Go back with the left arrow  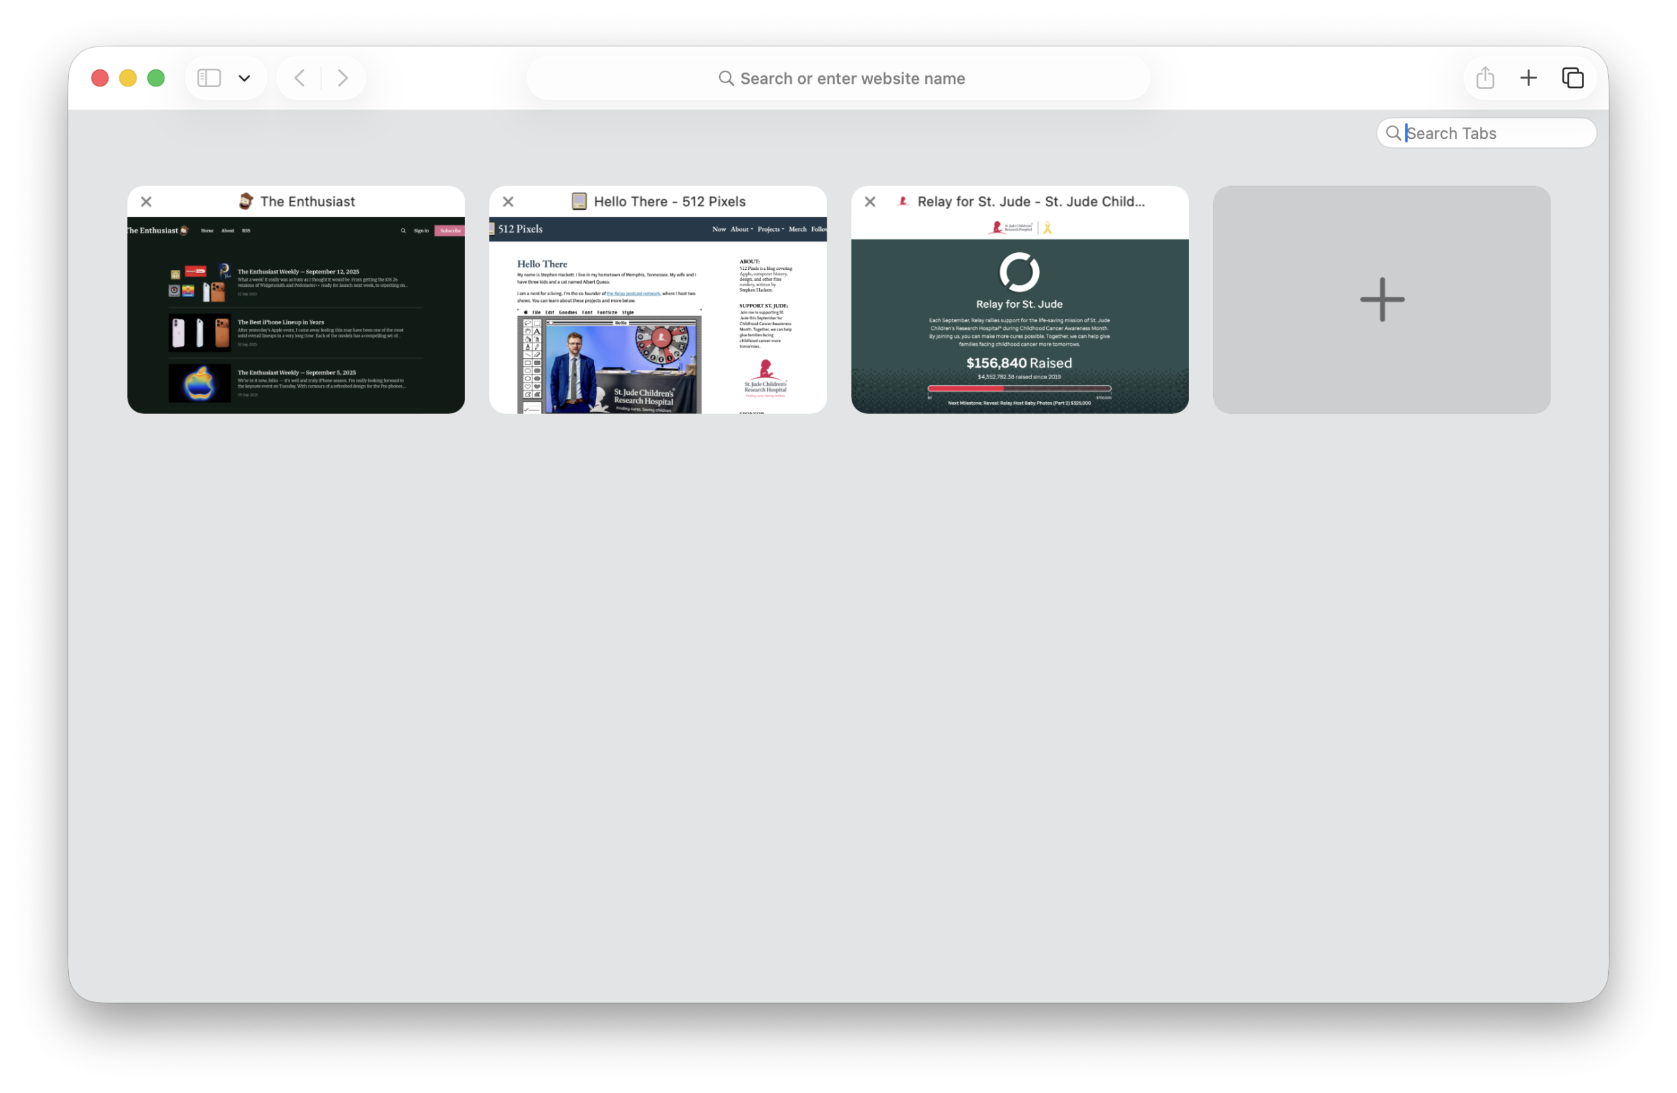pos(299,77)
